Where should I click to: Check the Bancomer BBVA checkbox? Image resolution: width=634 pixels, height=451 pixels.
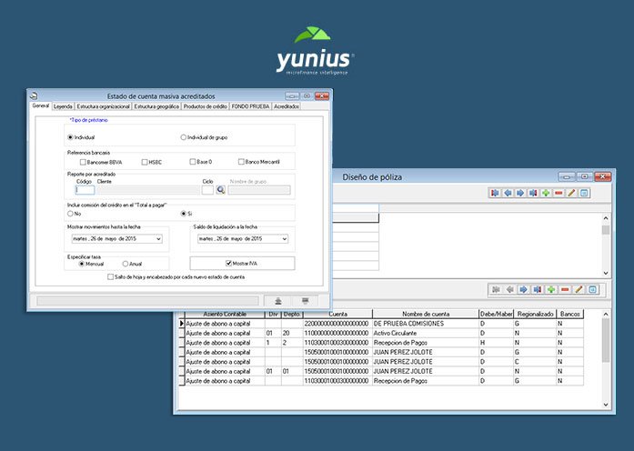click(x=83, y=162)
